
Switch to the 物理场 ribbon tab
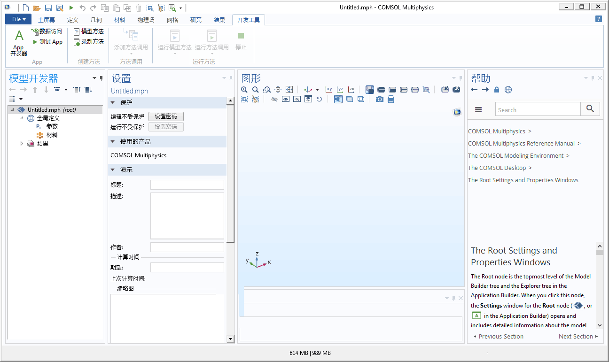[146, 20]
